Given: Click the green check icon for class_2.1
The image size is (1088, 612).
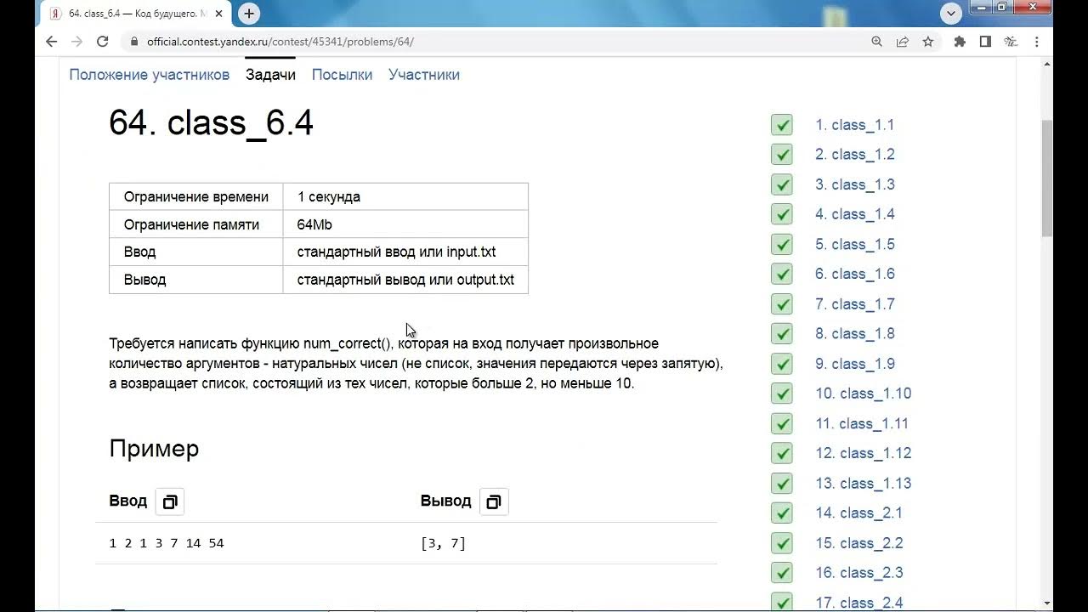Looking at the screenshot, I should click(x=782, y=513).
